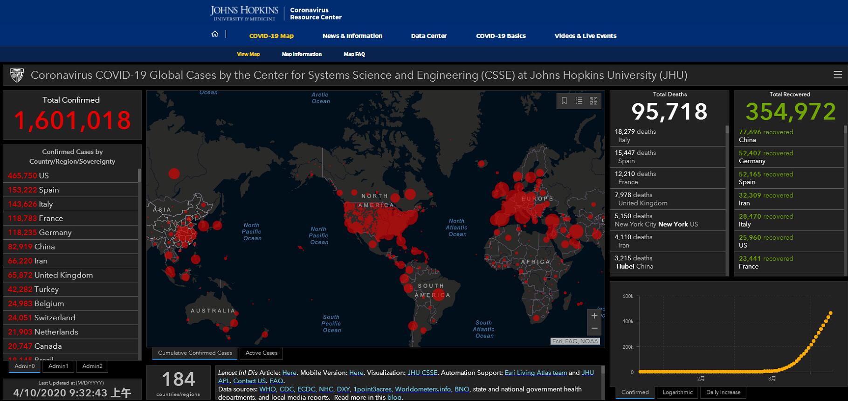Show the Daily Increase chart

(723, 392)
